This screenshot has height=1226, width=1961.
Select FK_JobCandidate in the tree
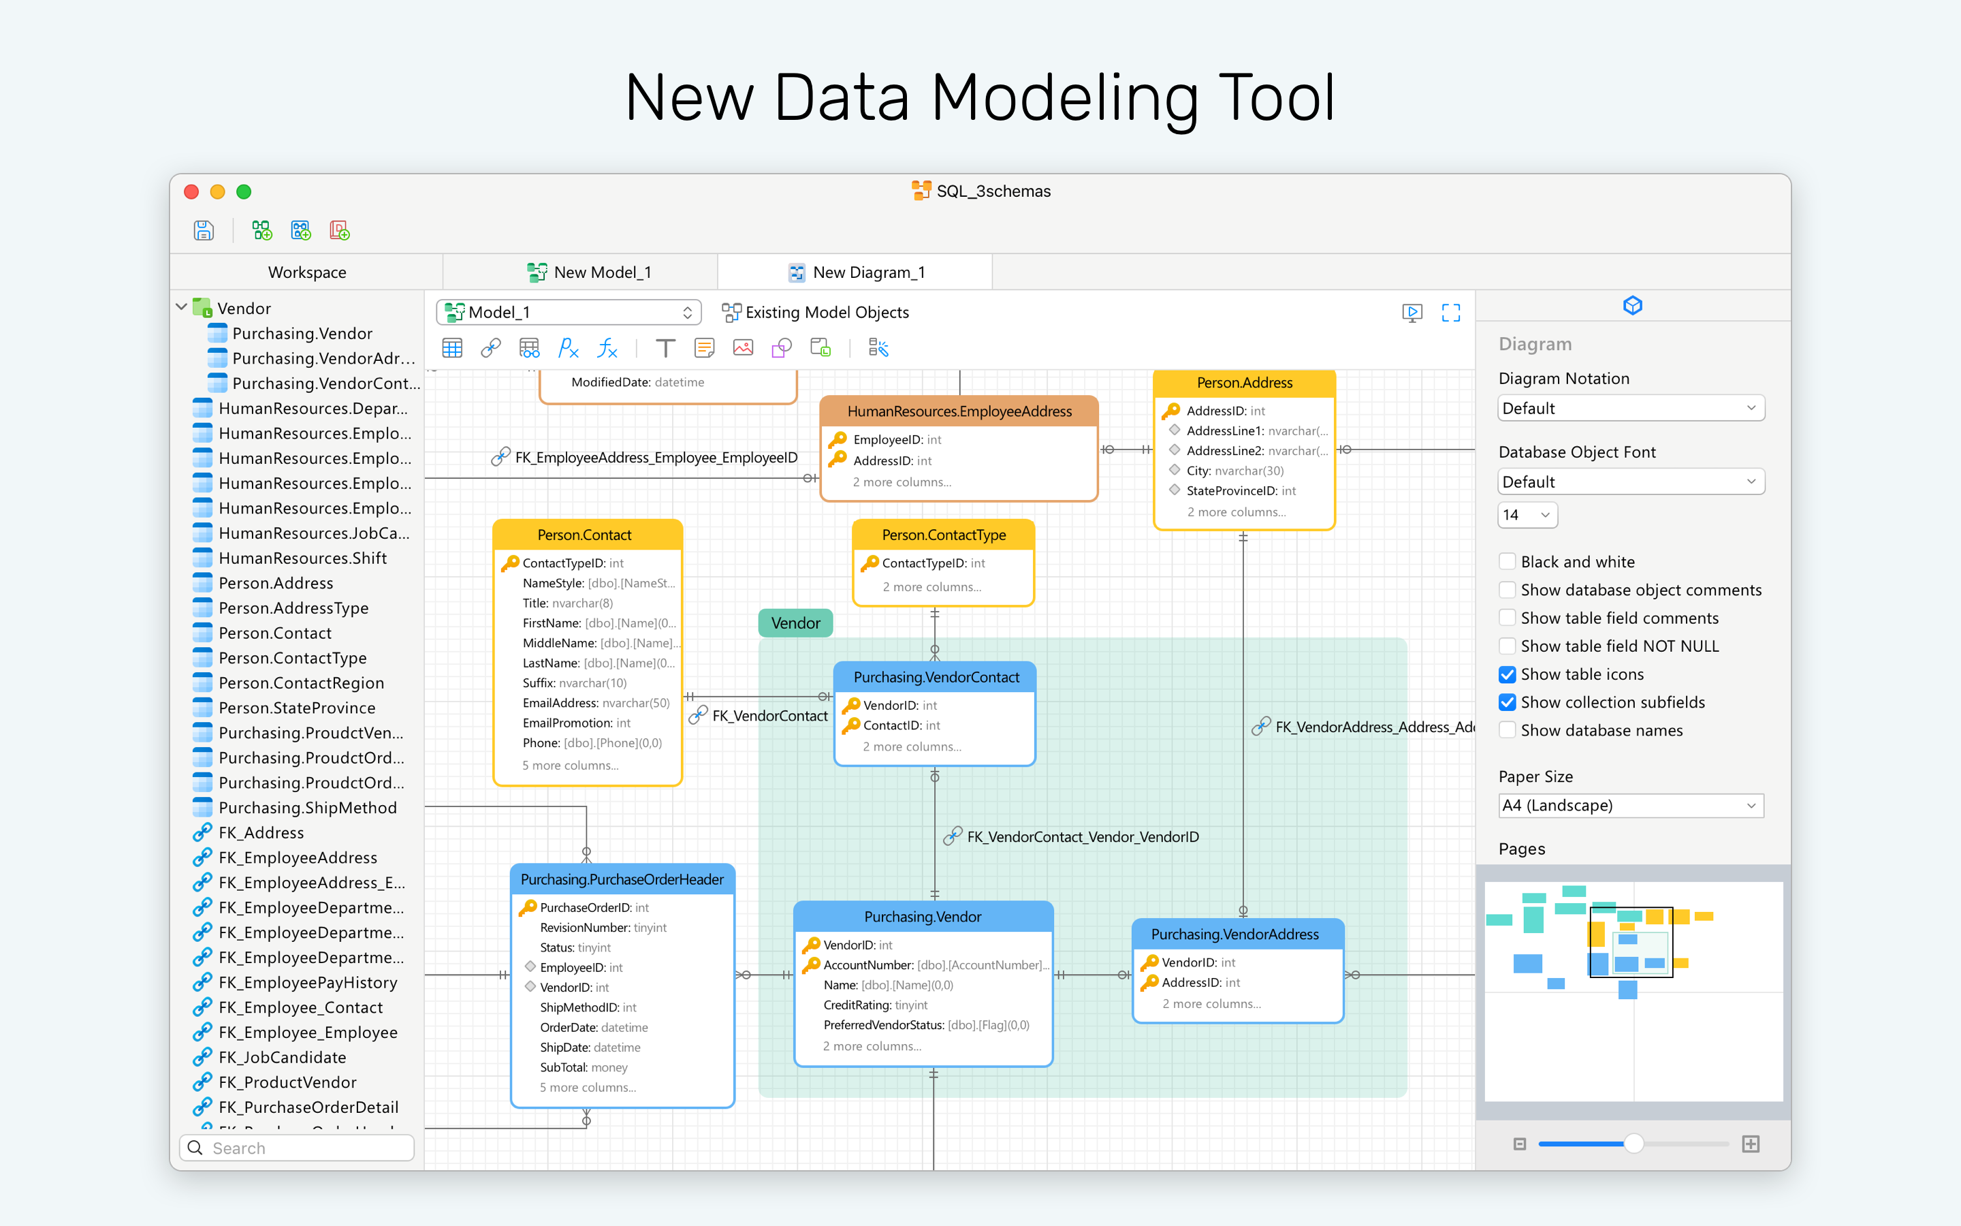pyautogui.click(x=282, y=1057)
